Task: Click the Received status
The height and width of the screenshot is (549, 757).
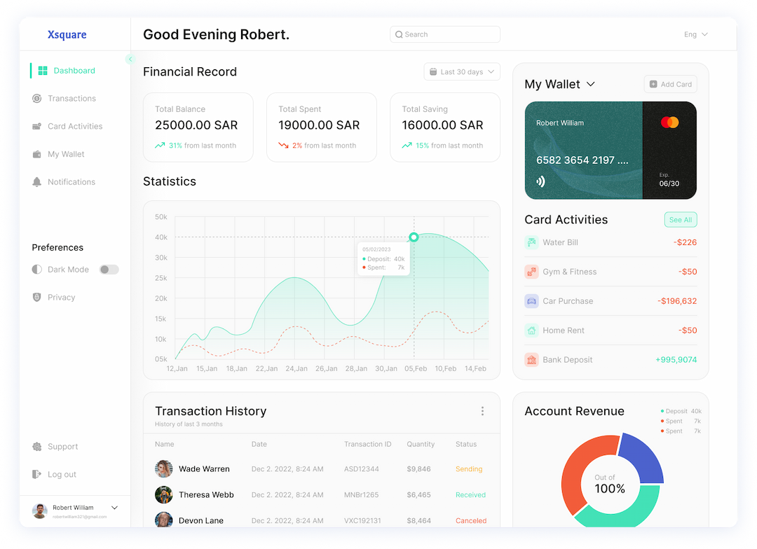Action: click(x=471, y=495)
